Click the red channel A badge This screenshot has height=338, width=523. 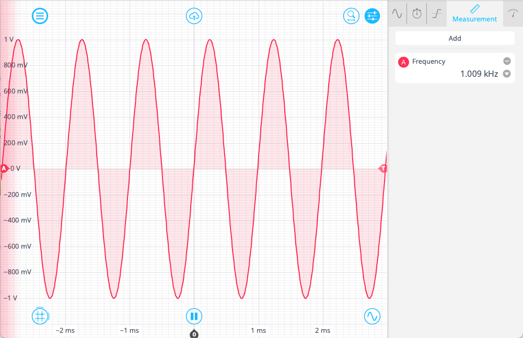tap(403, 62)
